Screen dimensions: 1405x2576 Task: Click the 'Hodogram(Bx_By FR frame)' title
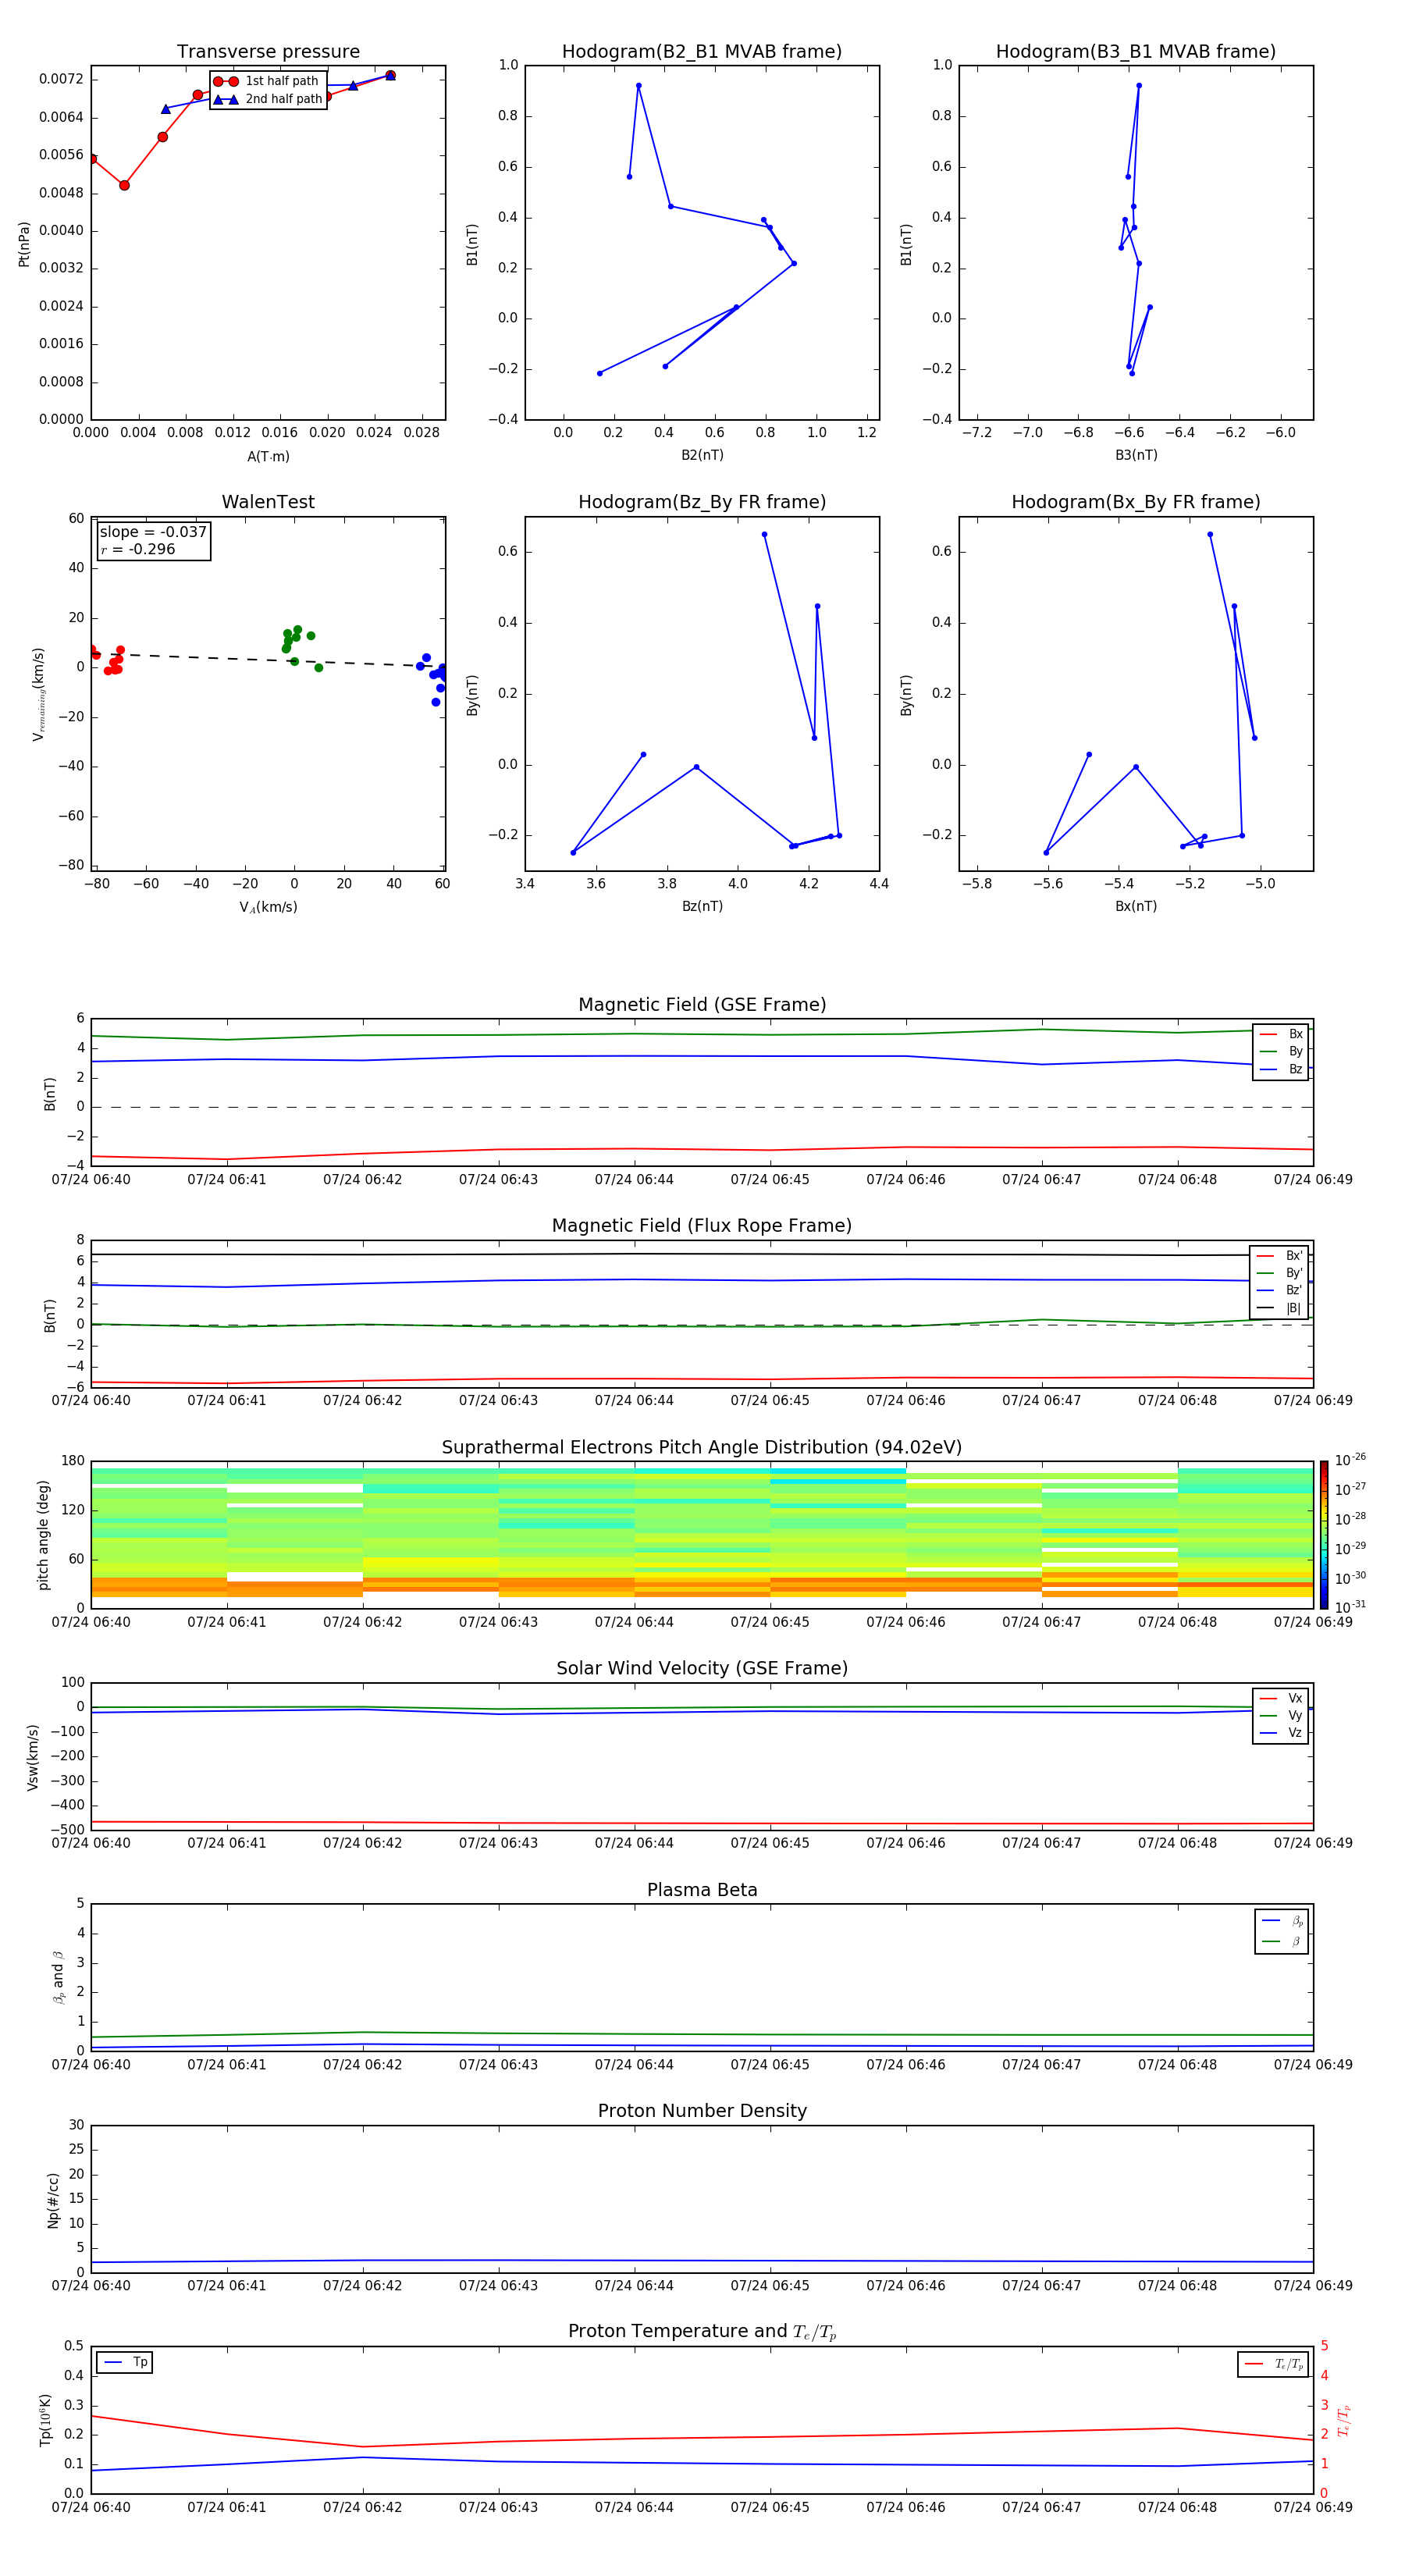coord(1136,502)
